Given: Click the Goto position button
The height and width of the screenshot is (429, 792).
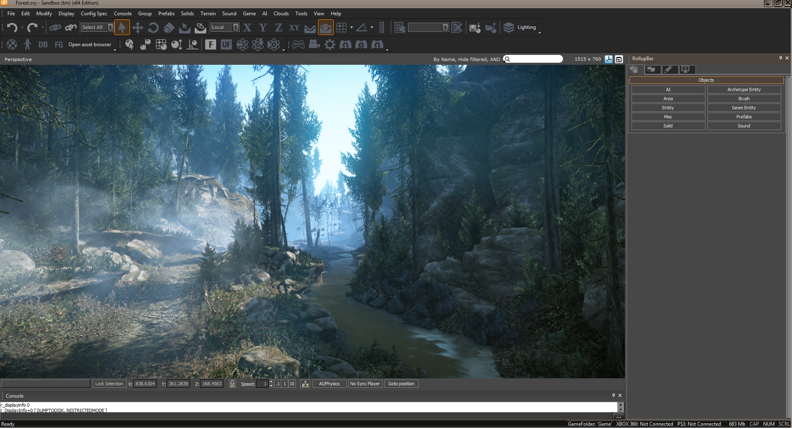Looking at the screenshot, I should (x=401, y=384).
